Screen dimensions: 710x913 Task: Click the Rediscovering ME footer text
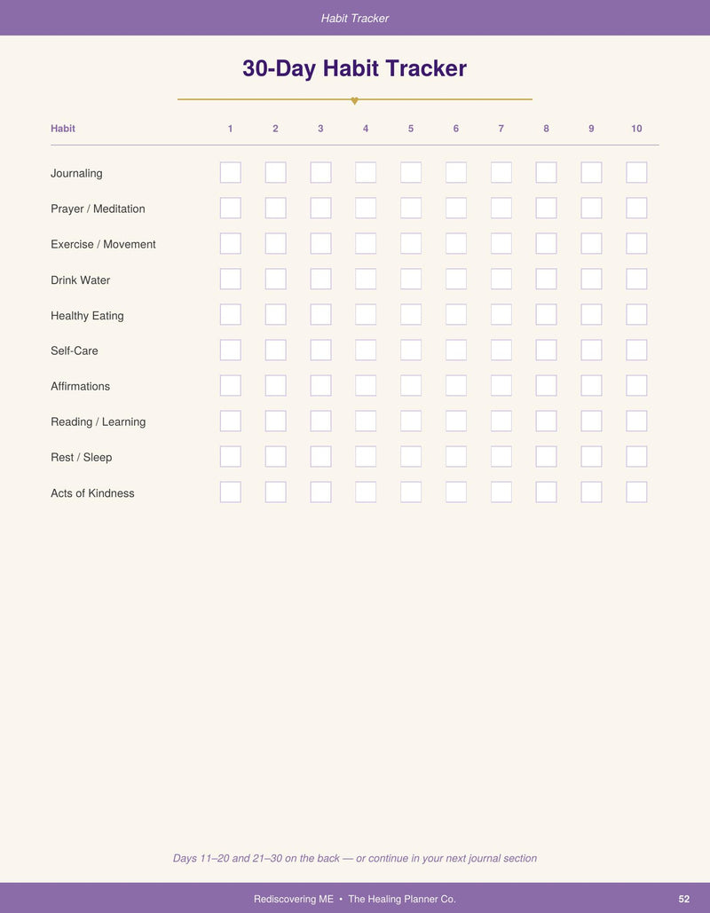point(294,899)
